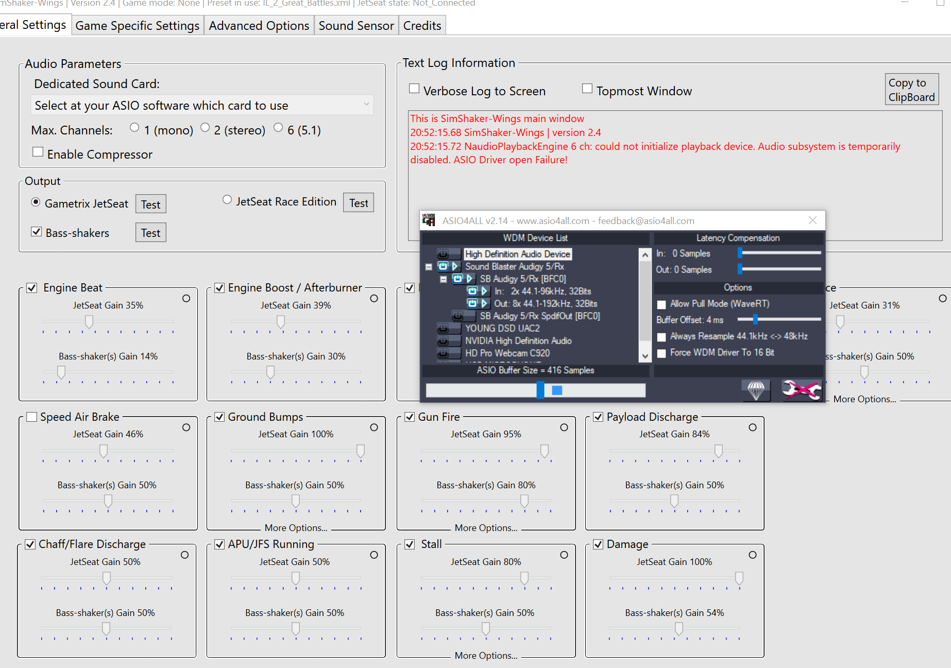Screen dimensions: 951x668
Task: Collapse the Sound Blaster Audigy 5/Rx tree node
Action: [x=429, y=267]
